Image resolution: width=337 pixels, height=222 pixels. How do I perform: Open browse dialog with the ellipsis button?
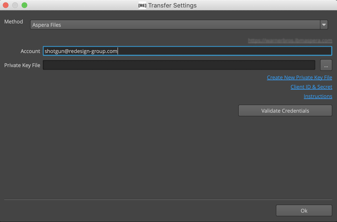326,65
